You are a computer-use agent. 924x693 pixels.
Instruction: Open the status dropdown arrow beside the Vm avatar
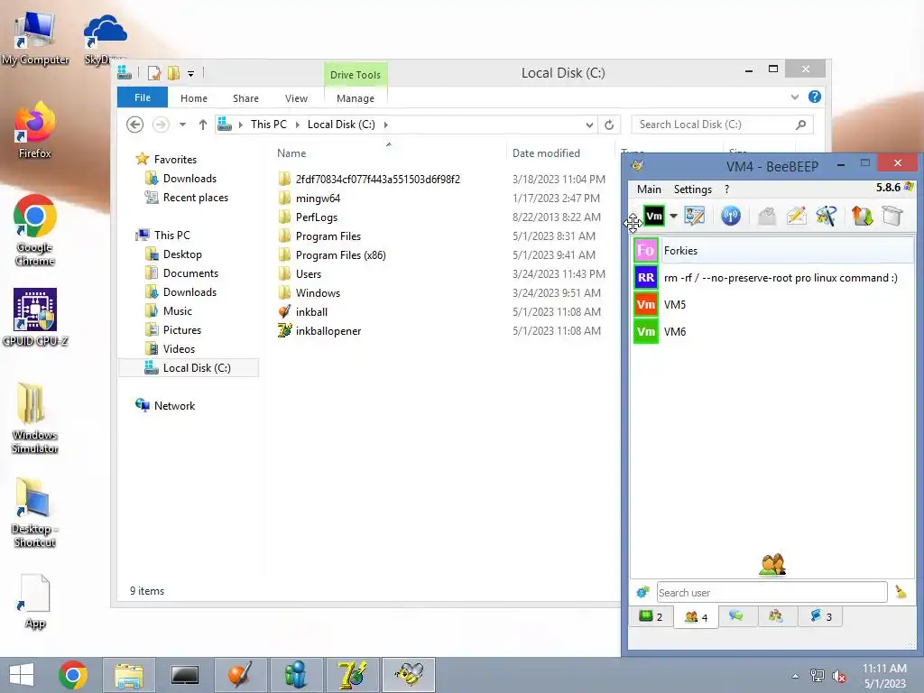[673, 217]
